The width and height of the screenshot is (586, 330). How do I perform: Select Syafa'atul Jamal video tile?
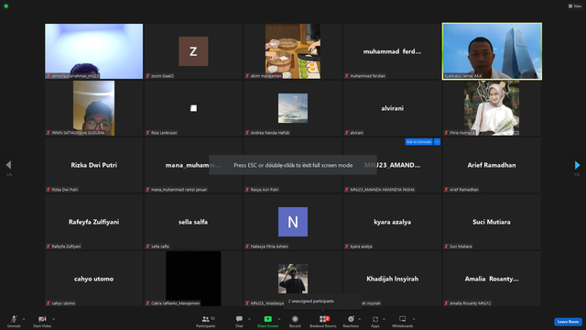tap(492, 51)
